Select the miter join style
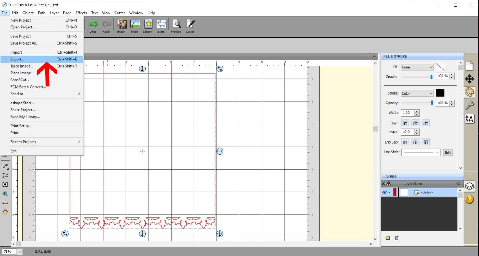This screenshot has height=256, width=479. (405, 123)
